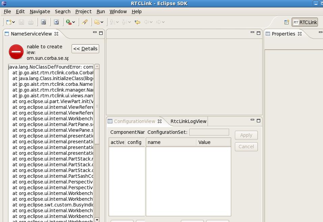This screenshot has height=222, width=323.
Task: Open the Run External Tools dropdown arrow
Action: point(74,22)
